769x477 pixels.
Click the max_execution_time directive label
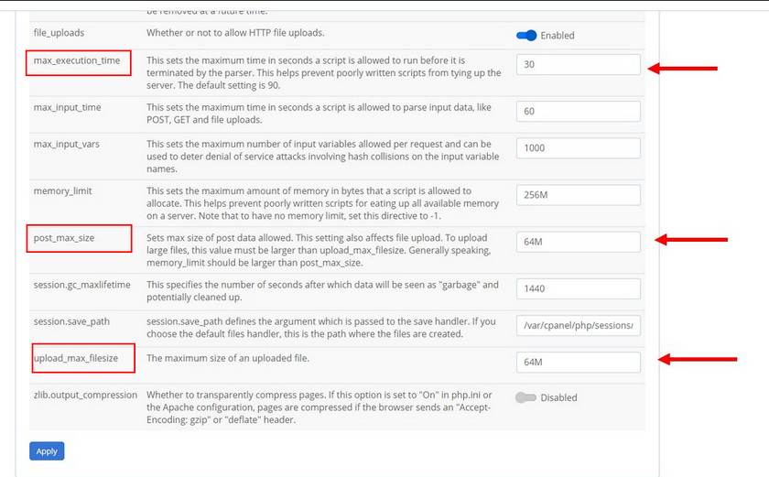tap(77, 62)
